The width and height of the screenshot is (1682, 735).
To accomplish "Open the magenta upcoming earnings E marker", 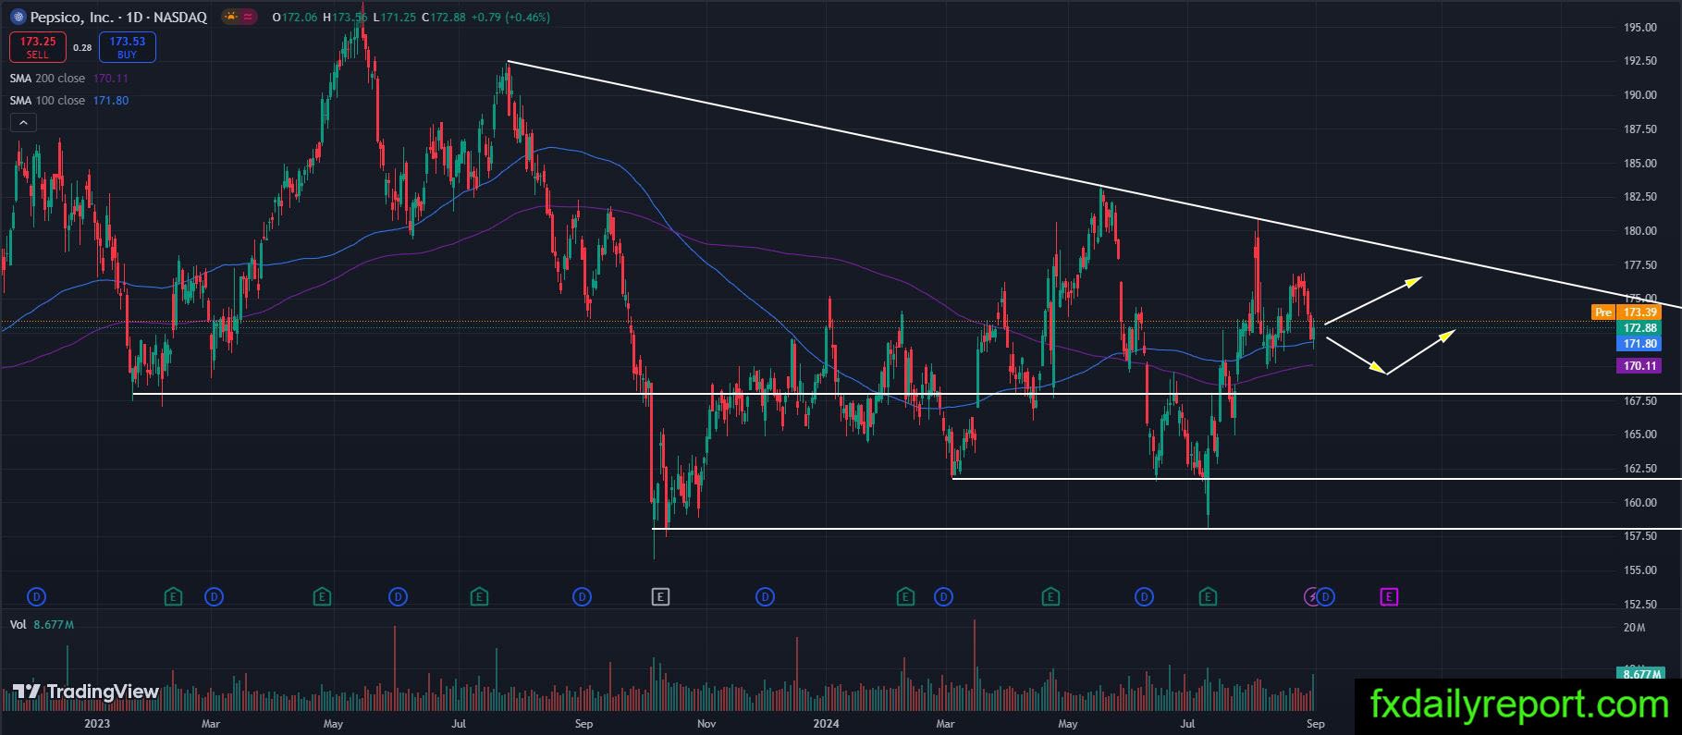I will 1389,597.
